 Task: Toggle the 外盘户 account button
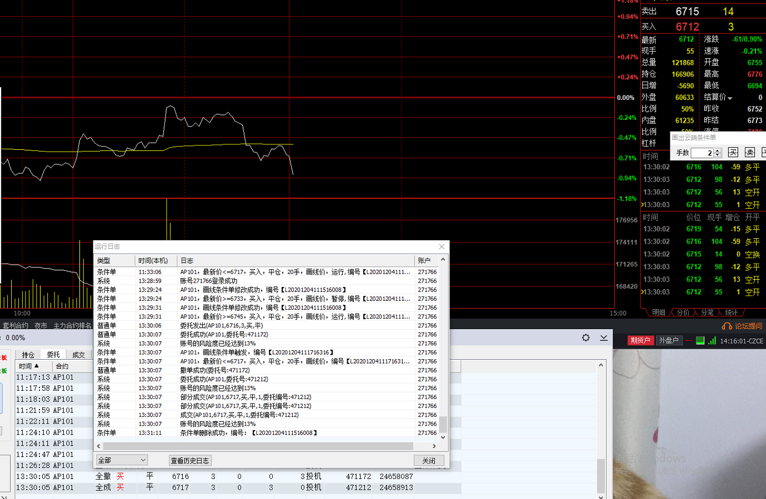[x=668, y=340]
